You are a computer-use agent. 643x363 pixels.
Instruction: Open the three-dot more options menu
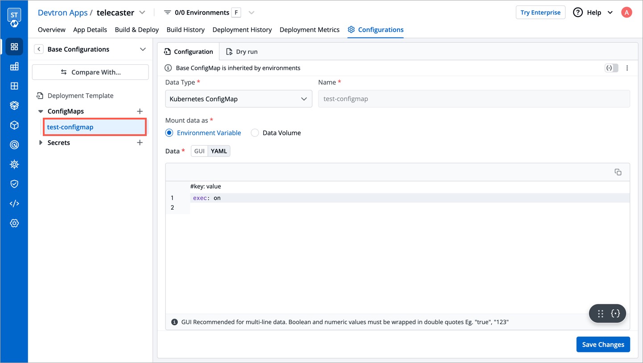point(627,68)
